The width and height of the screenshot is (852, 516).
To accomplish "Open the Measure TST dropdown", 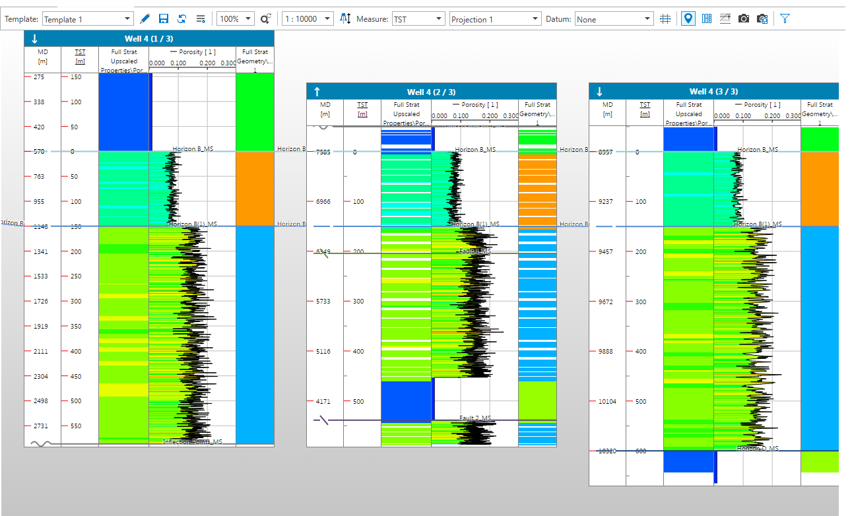I will point(418,19).
